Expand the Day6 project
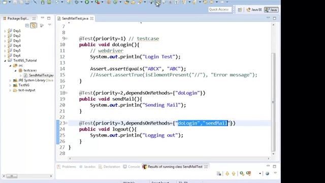 click(5, 55)
